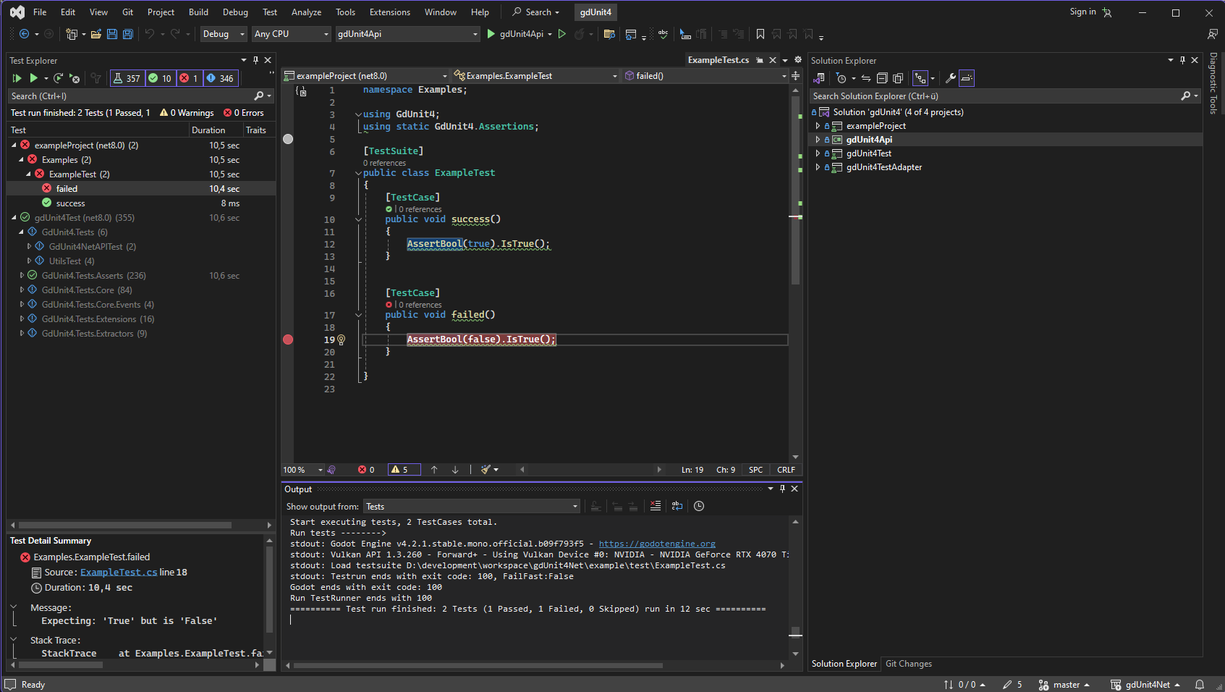Open the 'Show output from' Tests dropdown
The image size is (1225, 692).
pyautogui.click(x=472, y=506)
